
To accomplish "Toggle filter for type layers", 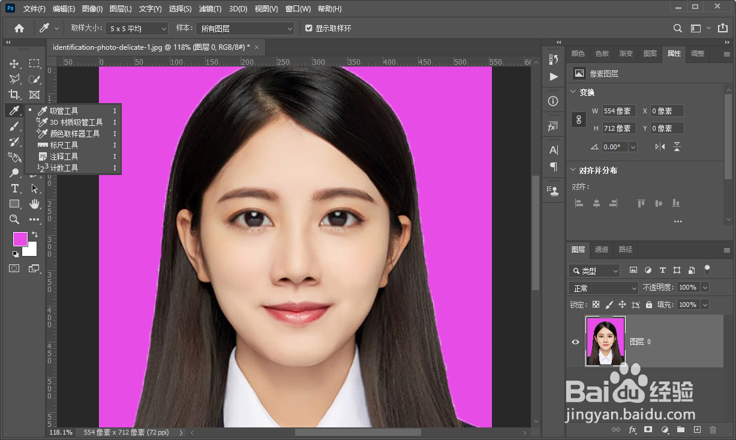I will (x=663, y=270).
